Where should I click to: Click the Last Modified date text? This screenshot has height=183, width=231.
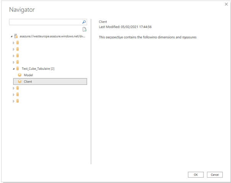tap(125, 27)
